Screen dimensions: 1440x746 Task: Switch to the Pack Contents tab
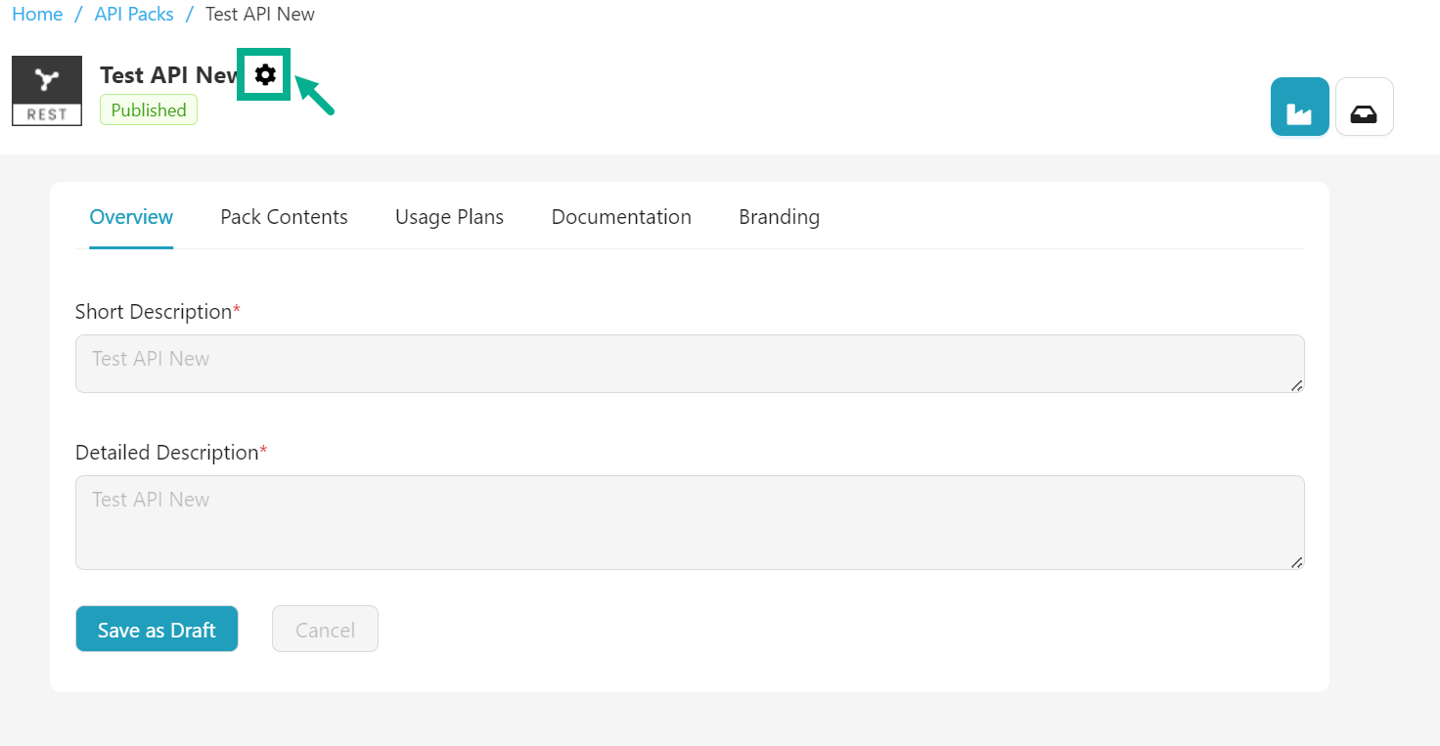(x=284, y=217)
